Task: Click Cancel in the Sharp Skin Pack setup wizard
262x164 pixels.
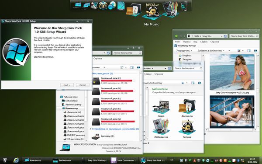Action: click(x=83, y=85)
